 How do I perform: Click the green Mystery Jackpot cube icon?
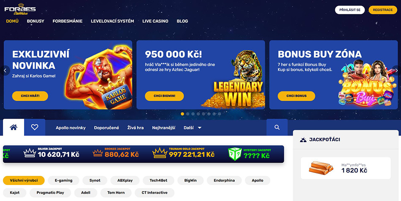[235, 154]
